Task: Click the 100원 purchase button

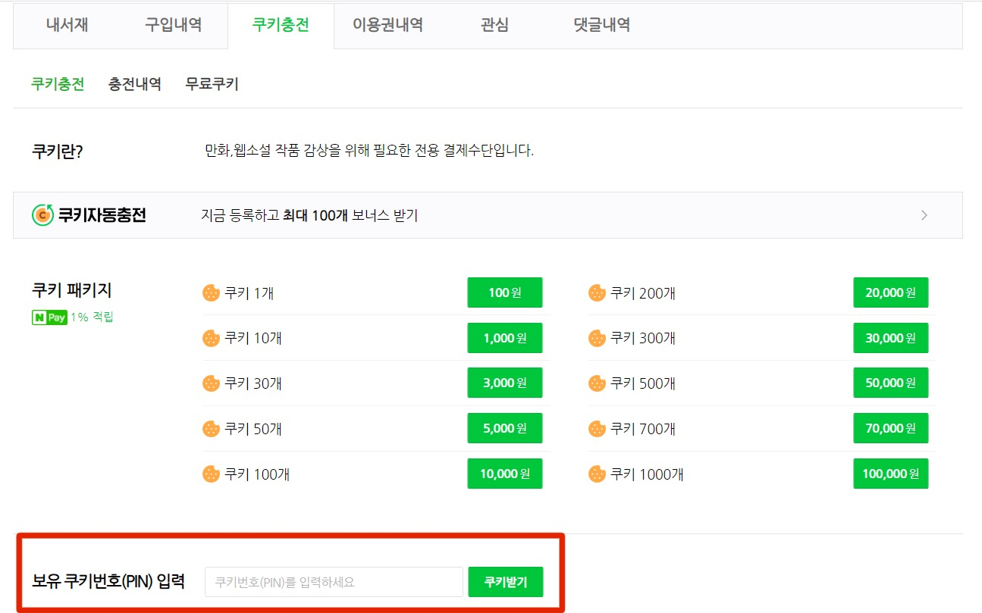Action: pyautogui.click(x=504, y=292)
